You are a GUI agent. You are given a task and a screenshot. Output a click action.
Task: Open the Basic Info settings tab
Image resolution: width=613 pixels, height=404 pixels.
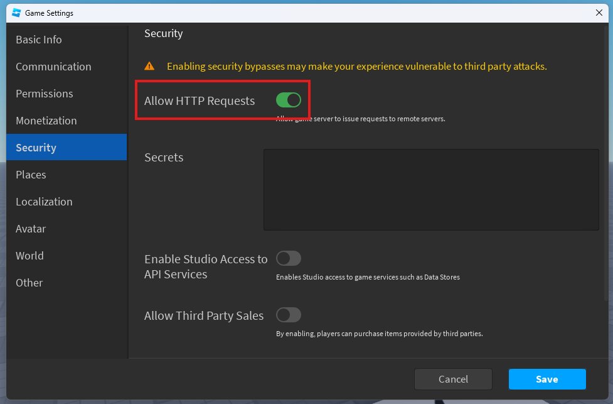(x=67, y=40)
